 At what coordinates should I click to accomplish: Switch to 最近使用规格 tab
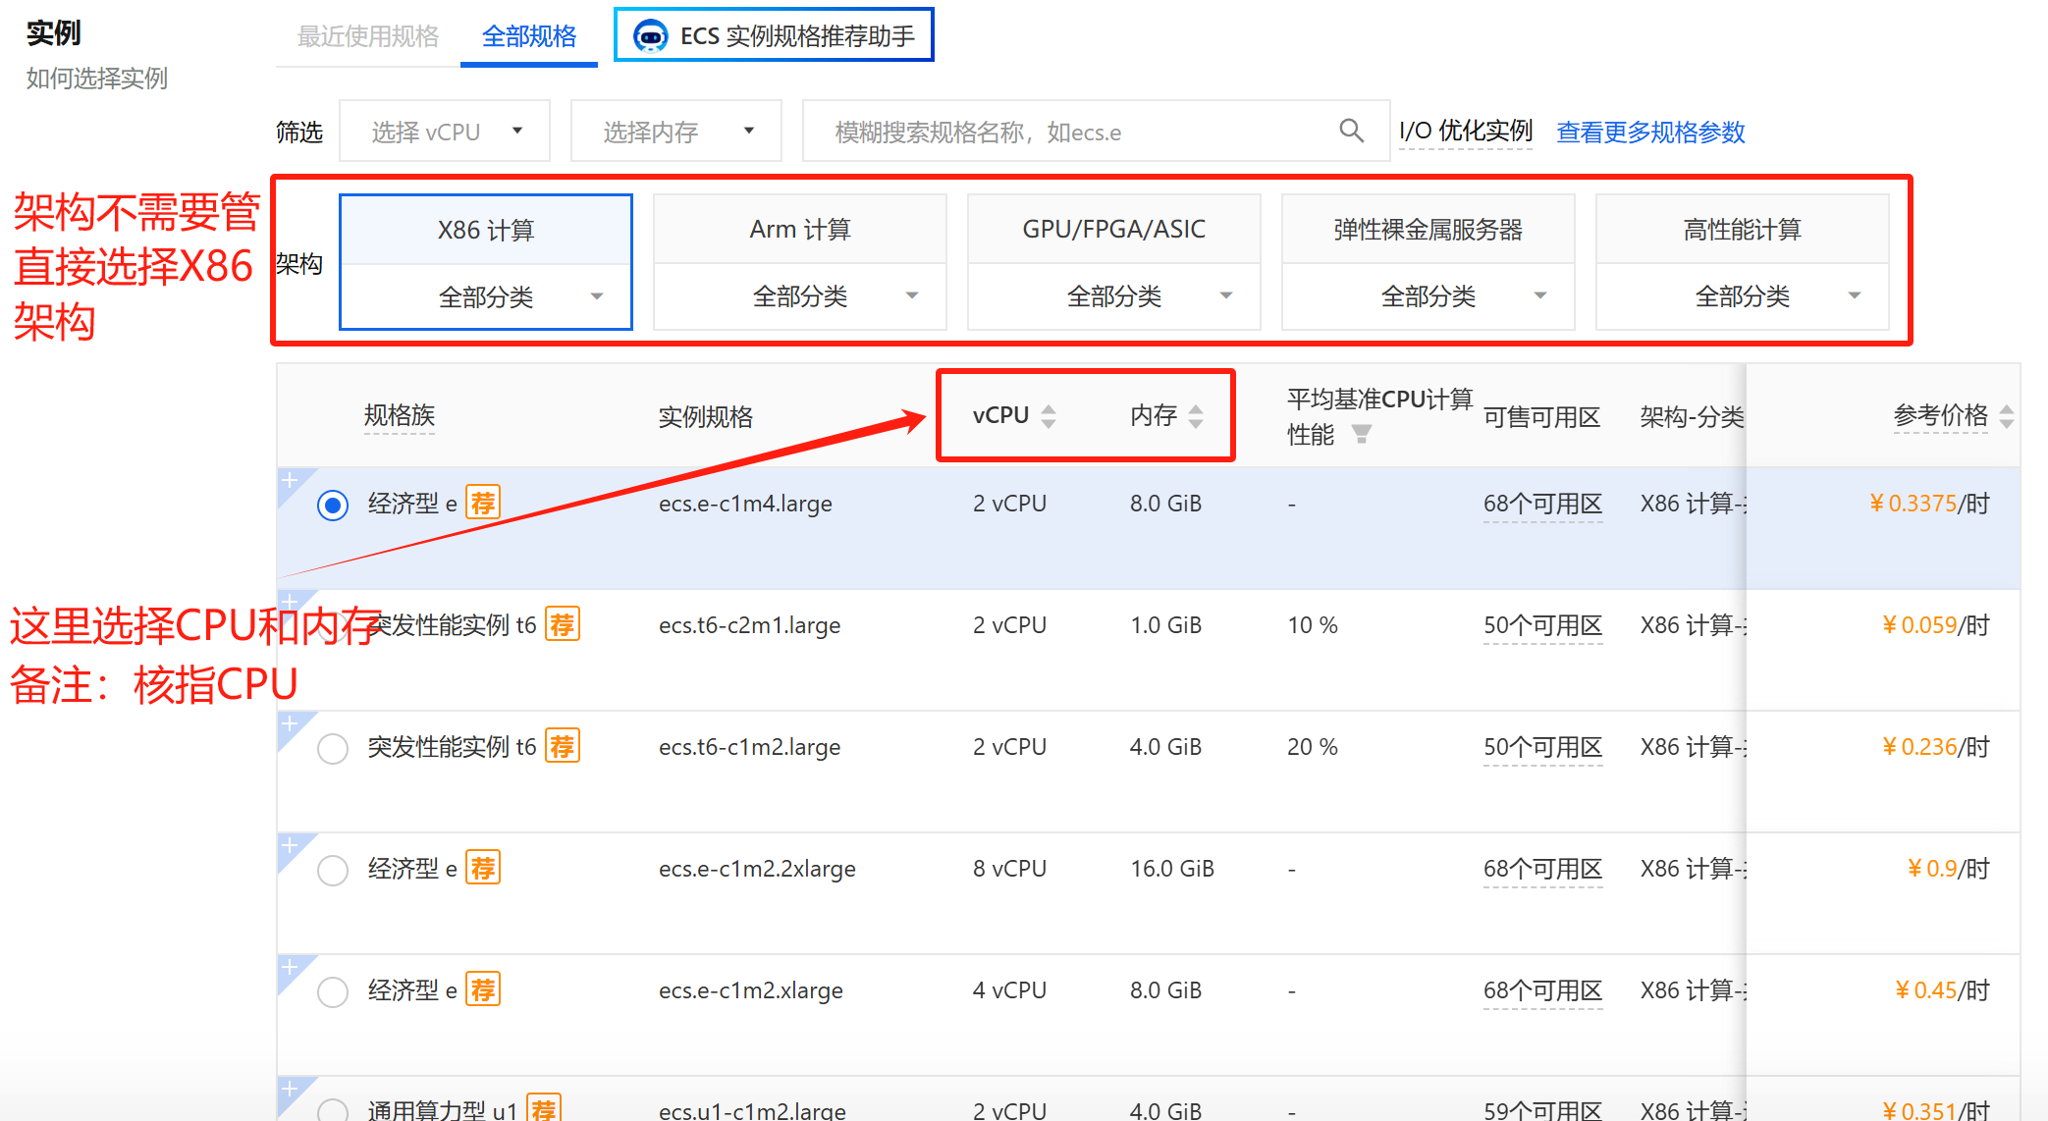[x=367, y=37]
